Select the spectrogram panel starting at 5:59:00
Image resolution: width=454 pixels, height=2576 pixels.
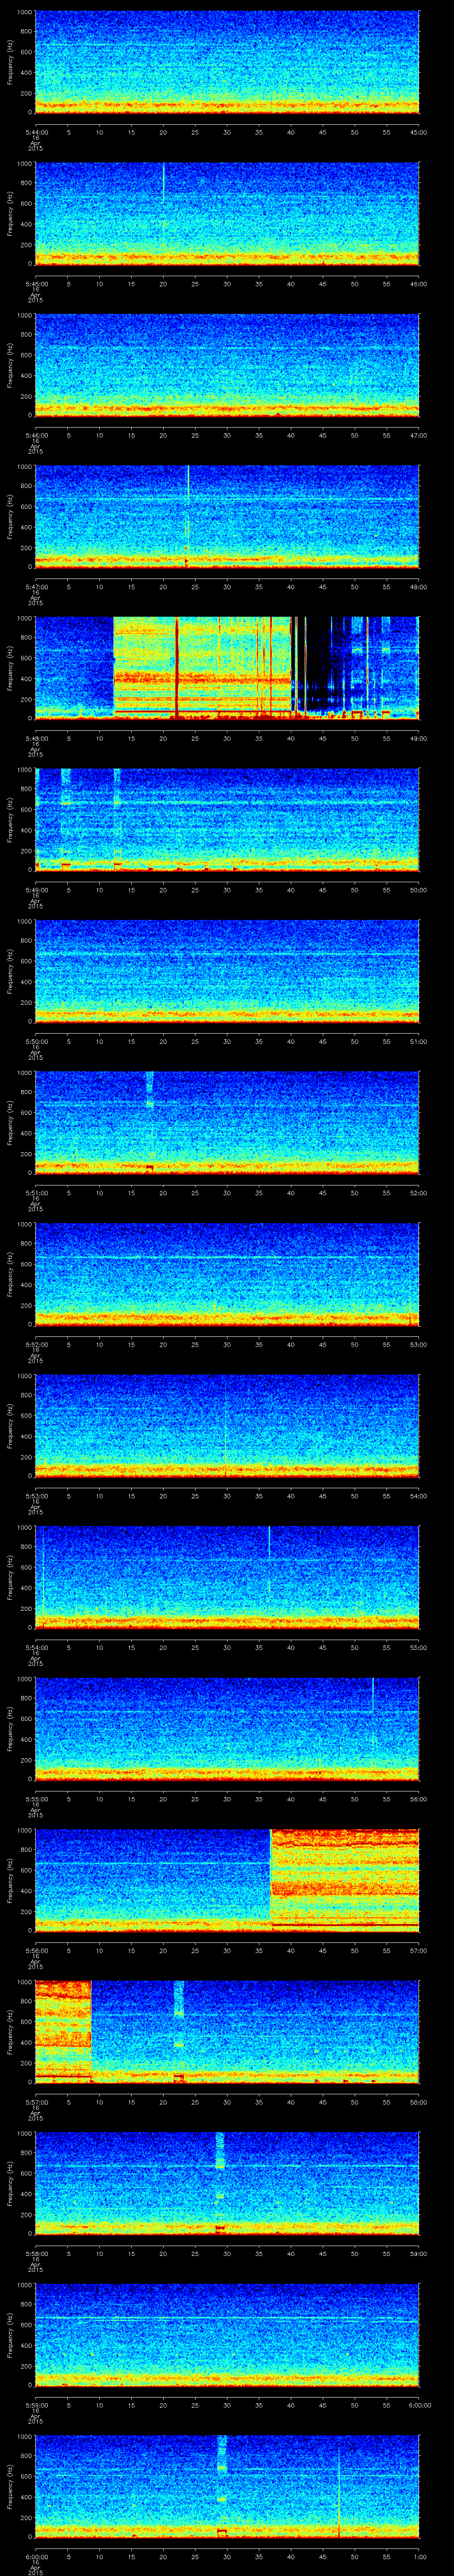point(227,2334)
